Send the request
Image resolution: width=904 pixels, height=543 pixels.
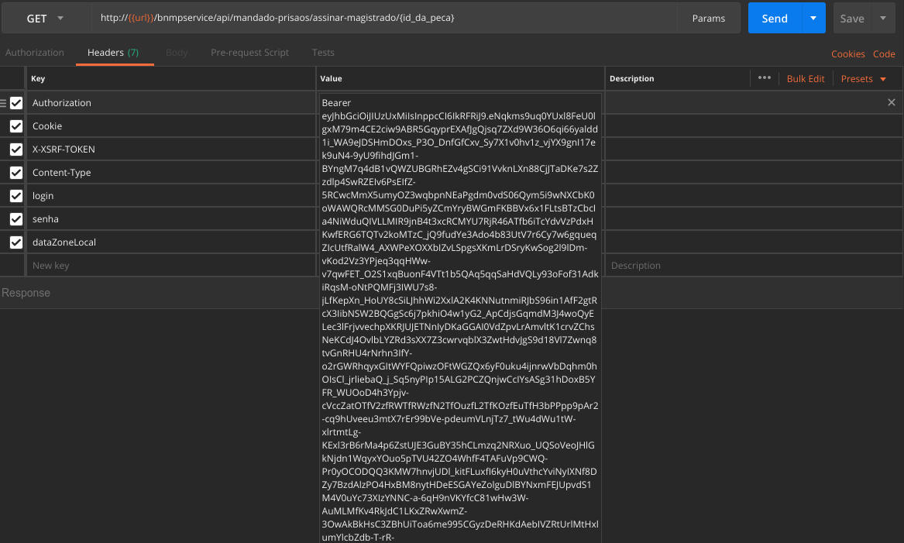tap(775, 18)
